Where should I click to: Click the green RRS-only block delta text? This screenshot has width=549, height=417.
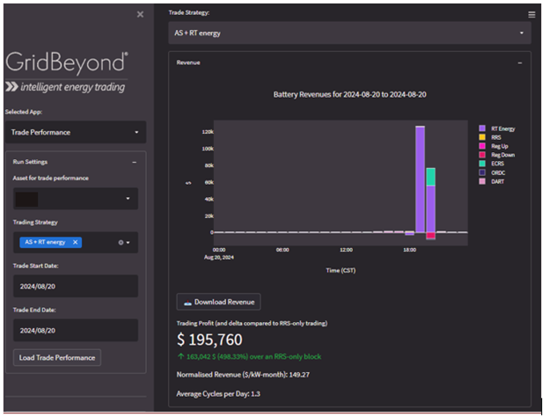(249, 357)
